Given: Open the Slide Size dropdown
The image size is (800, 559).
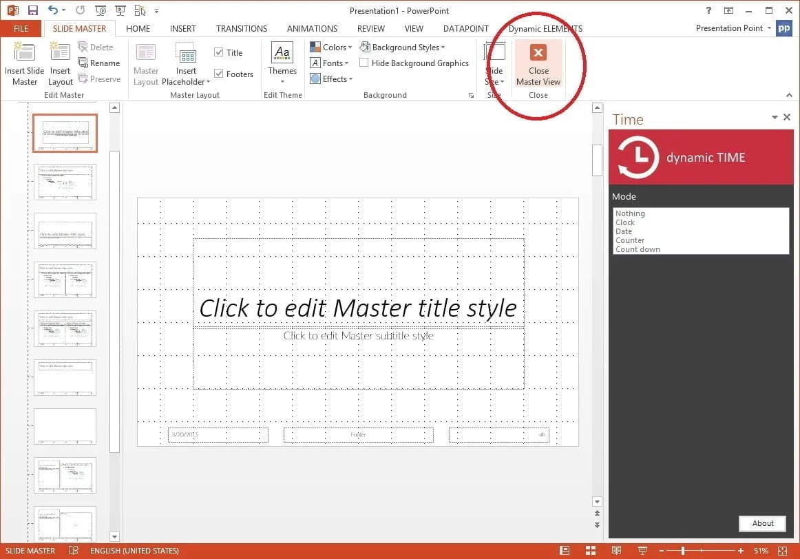Looking at the screenshot, I should click(x=494, y=63).
